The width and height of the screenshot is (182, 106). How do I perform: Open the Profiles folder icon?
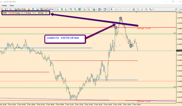coord(2,9)
